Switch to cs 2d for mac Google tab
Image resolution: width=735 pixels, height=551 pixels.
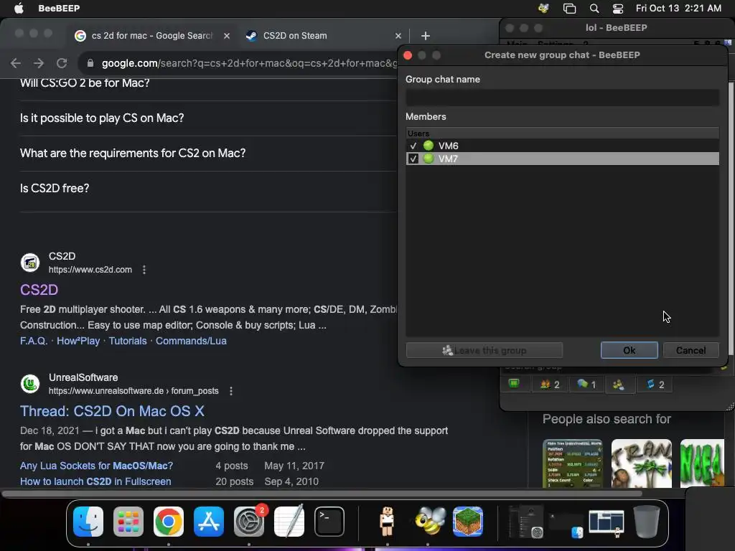pos(152,36)
